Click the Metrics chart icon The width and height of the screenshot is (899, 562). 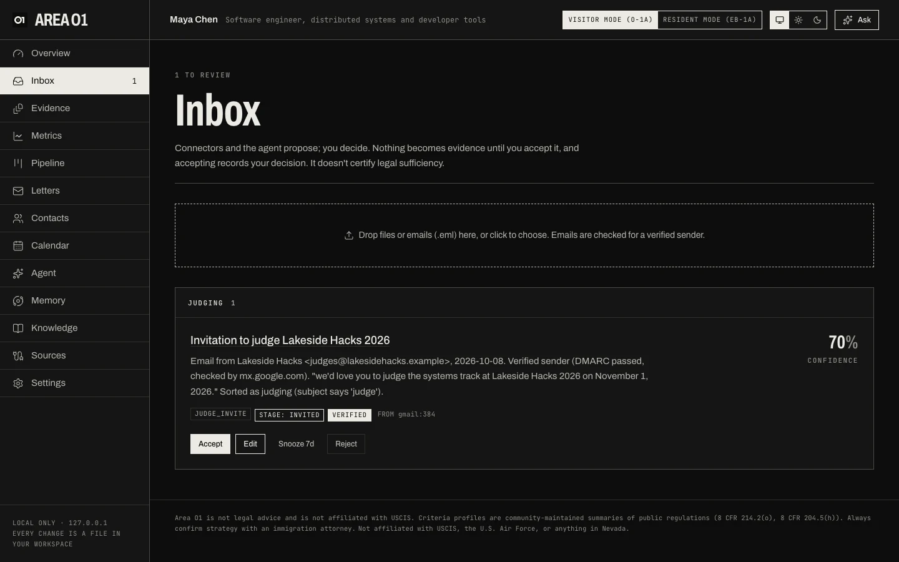(18, 136)
